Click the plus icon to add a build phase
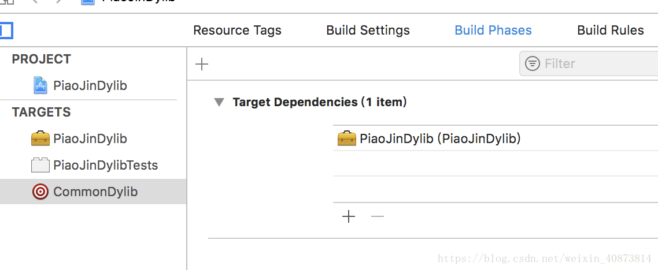658x270 pixels. 202,64
